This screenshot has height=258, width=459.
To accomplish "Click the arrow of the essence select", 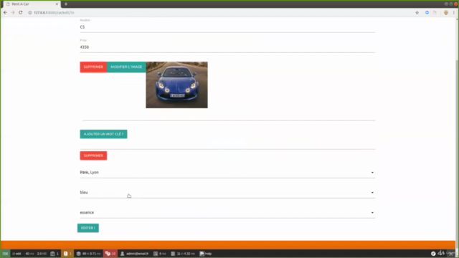I will pyautogui.click(x=372, y=213).
